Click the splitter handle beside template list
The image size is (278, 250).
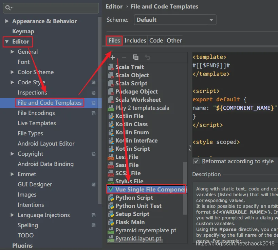pos(190,148)
